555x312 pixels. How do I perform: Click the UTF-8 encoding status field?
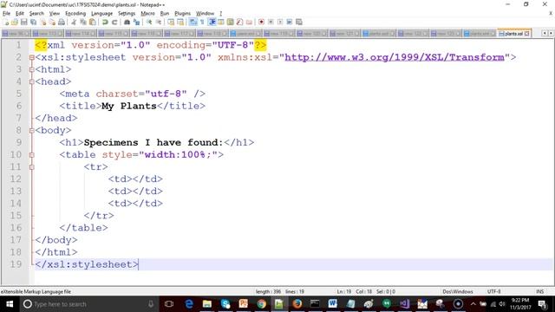click(x=493, y=291)
